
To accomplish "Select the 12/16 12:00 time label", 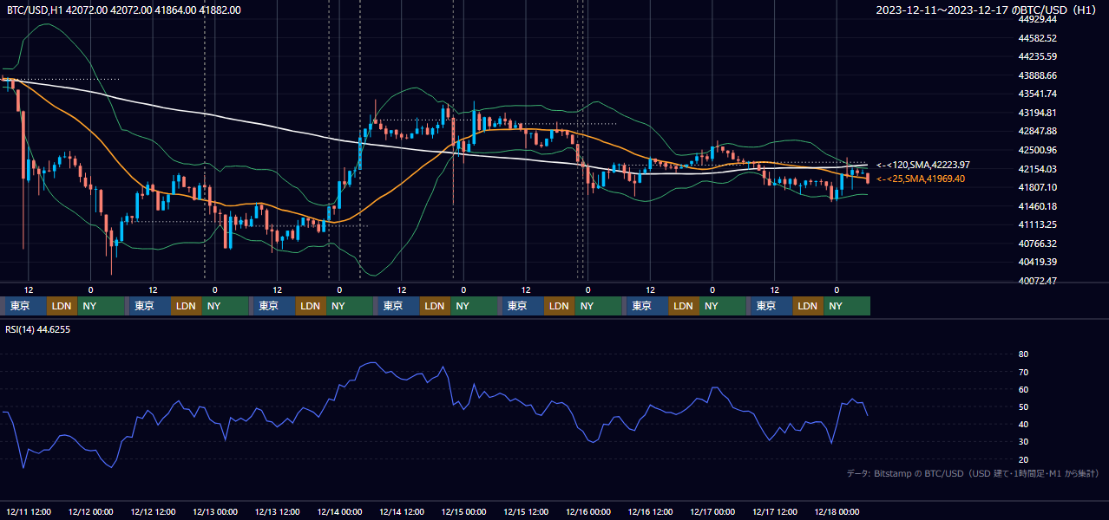I will click(650, 512).
